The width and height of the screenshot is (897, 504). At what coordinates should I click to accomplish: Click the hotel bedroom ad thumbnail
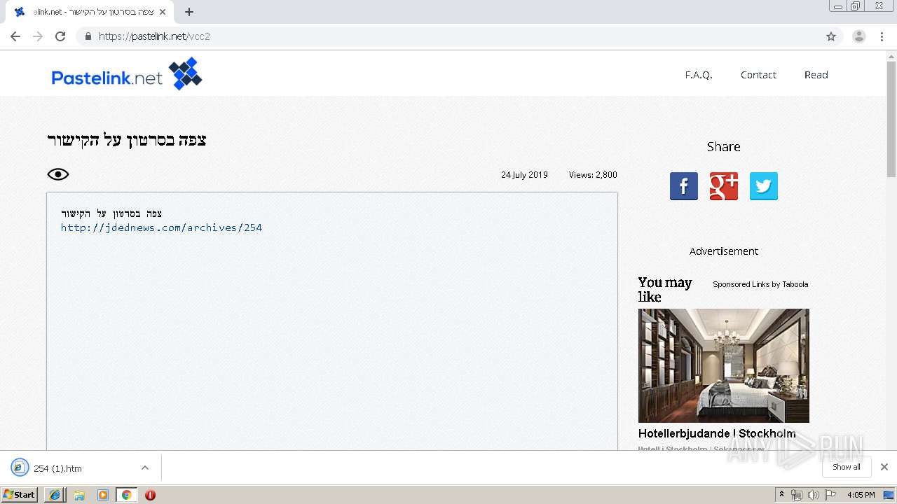point(724,365)
